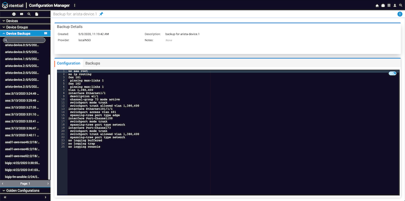Image resolution: width=405 pixels, height=201 pixels.
Task: Go to next page of backups list
Action: (48, 184)
